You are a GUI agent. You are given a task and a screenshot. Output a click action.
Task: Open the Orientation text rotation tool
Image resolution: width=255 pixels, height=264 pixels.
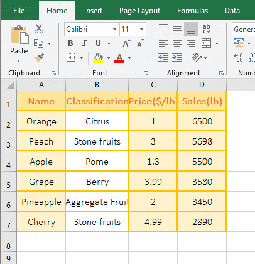[197, 57]
